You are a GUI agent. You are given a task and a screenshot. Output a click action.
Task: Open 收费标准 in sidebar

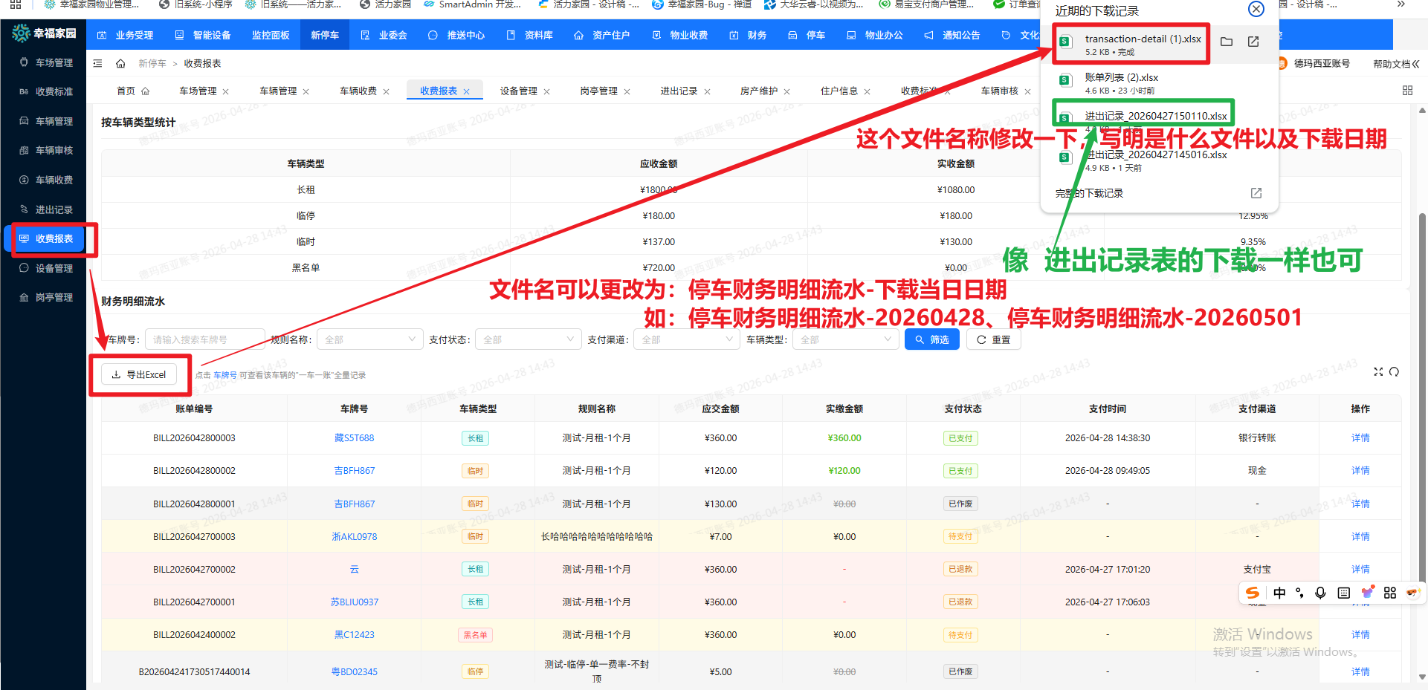(46, 91)
